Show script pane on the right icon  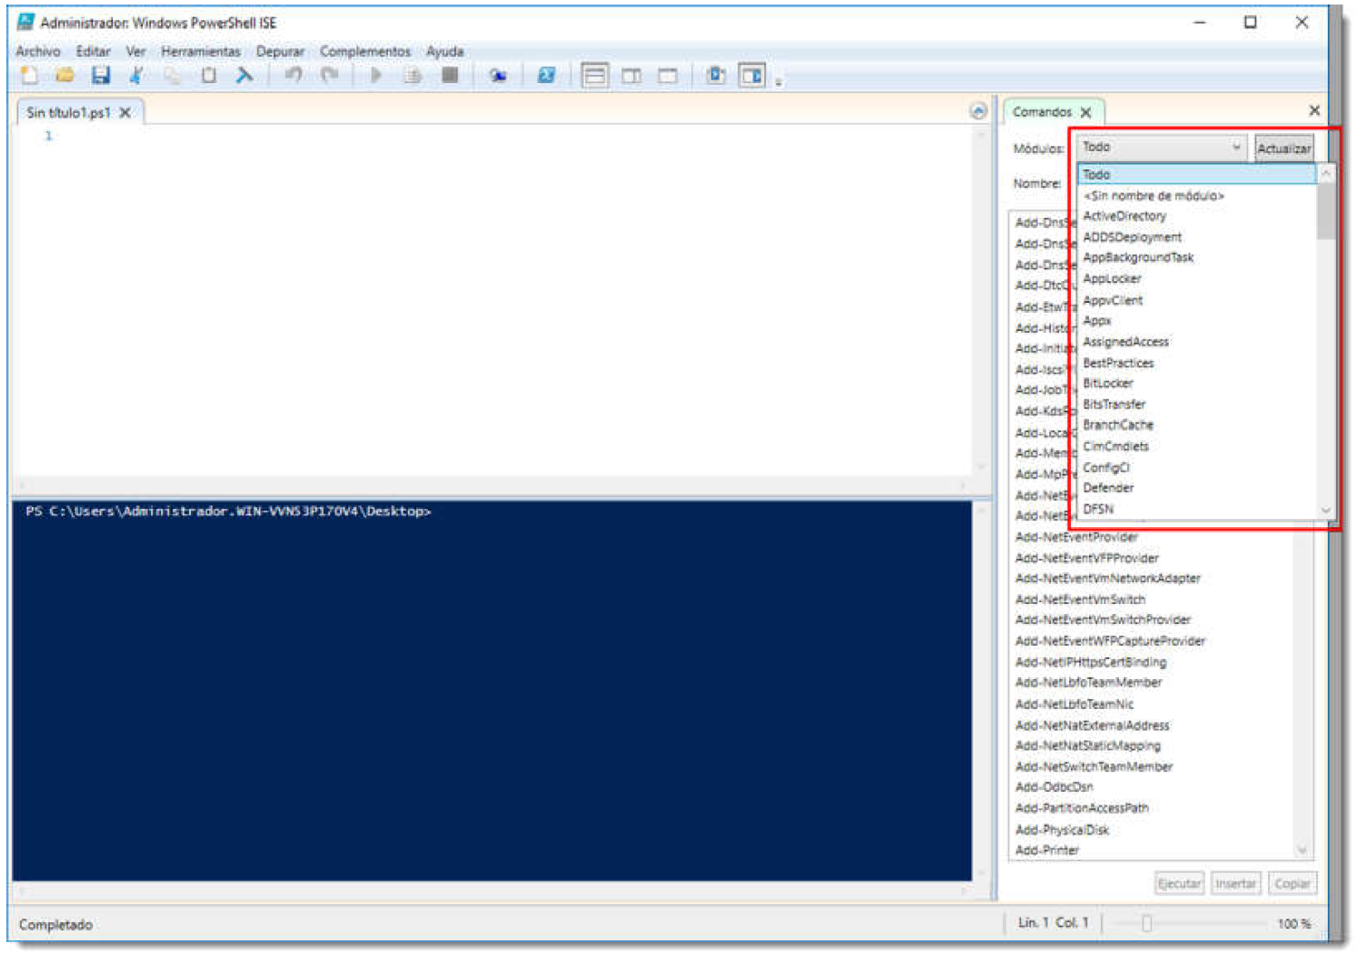(631, 76)
